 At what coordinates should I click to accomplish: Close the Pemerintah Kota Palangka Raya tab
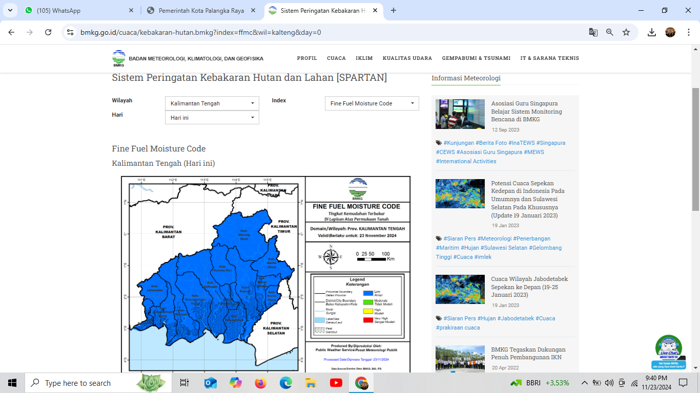coord(253,10)
